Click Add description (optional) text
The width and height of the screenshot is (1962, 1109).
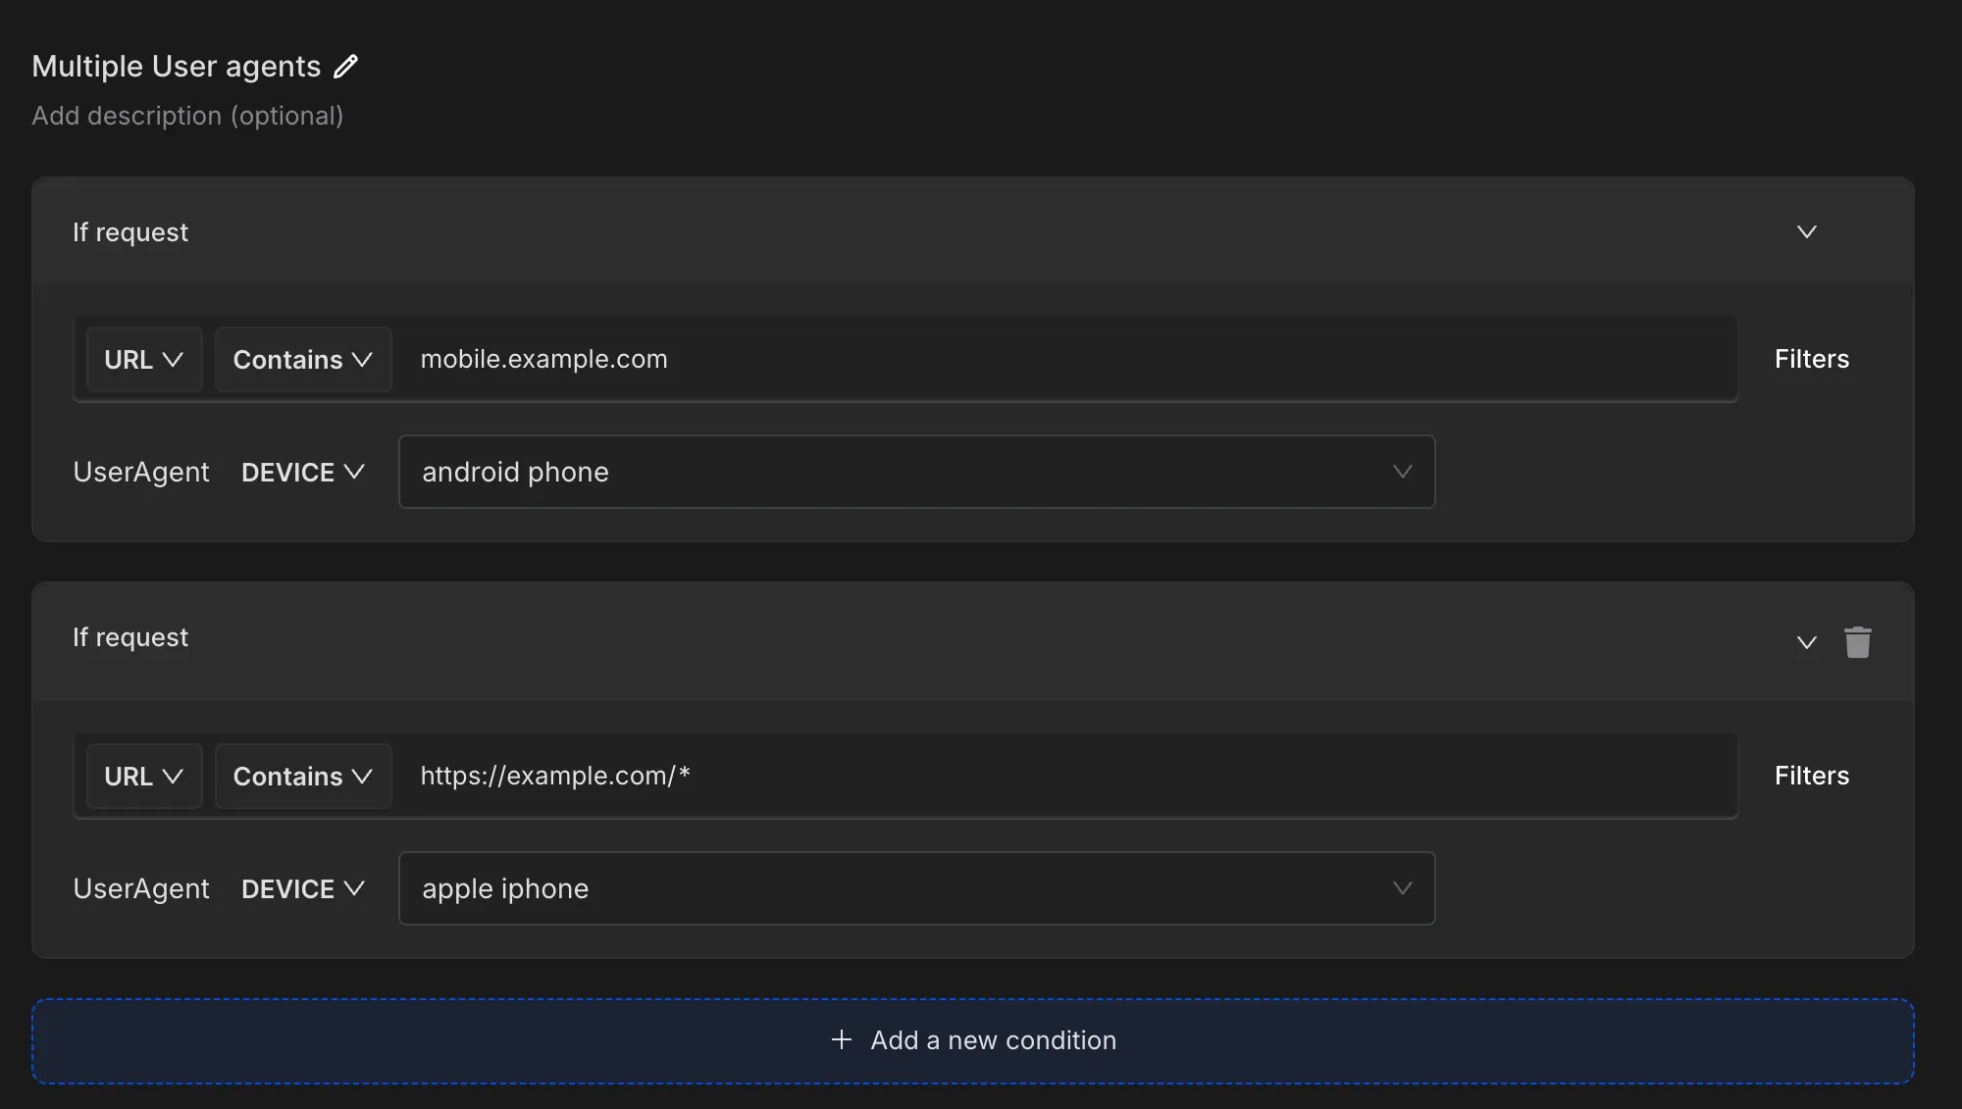click(x=187, y=116)
